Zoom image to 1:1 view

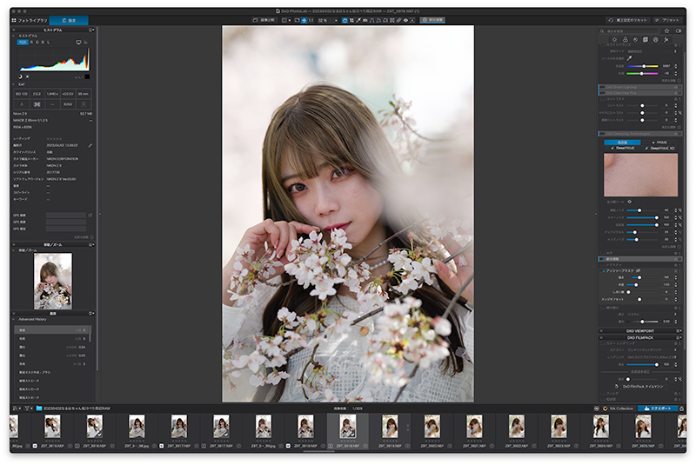(x=311, y=20)
